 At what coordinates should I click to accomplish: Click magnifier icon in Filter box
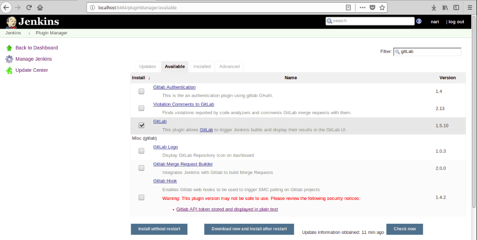(x=397, y=52)
